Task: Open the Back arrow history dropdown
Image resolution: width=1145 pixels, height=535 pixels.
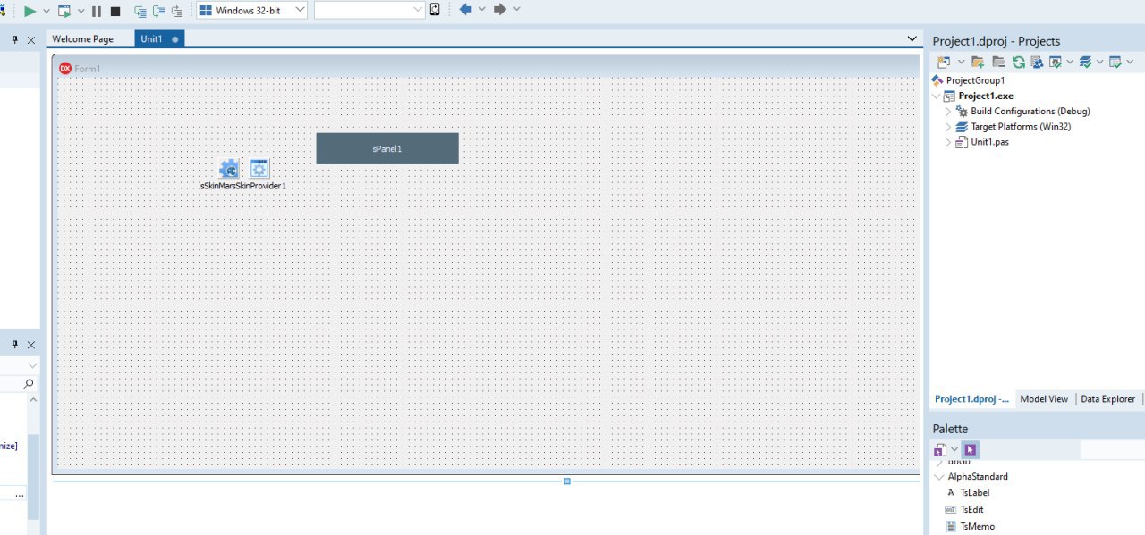Action: coord(482,9)
